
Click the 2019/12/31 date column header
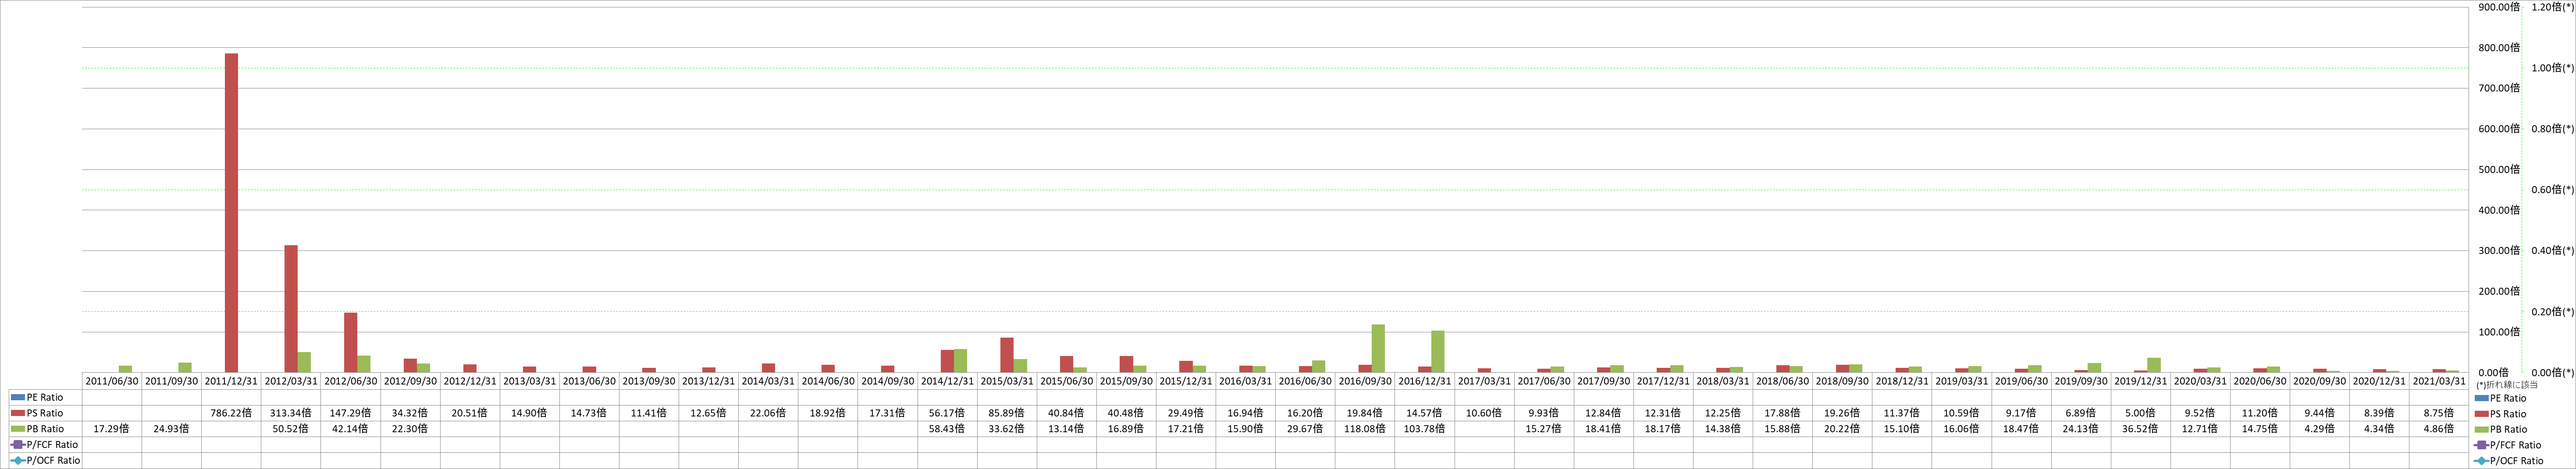(2141, 381)
